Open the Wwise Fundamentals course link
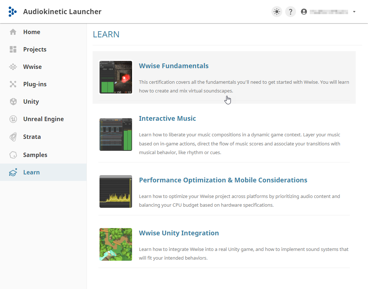 (174, 66)
